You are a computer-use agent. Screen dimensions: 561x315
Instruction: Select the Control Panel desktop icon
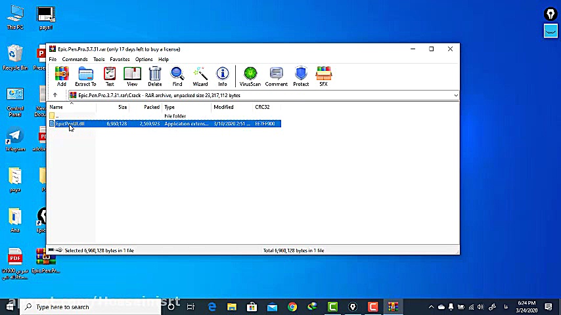tap(15, 102)
